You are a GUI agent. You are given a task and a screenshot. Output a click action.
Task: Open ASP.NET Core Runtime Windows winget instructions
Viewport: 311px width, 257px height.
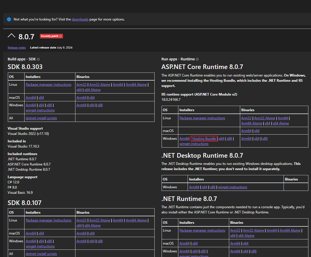pyautogui.click(x=194, y=144)
